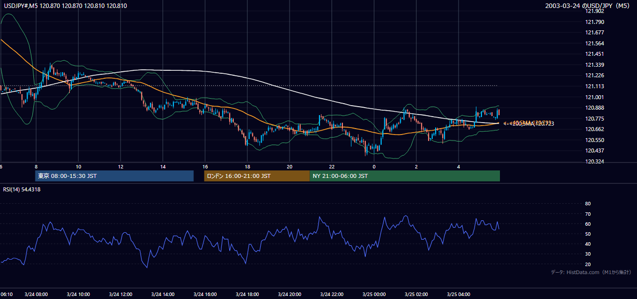Click hour marker 22 under price chart
Screen dimensions: 637x299
(332, 167)
